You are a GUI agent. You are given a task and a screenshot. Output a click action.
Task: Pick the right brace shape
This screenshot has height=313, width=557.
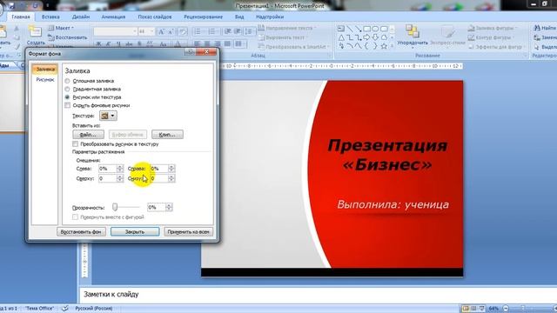[375, 46]
